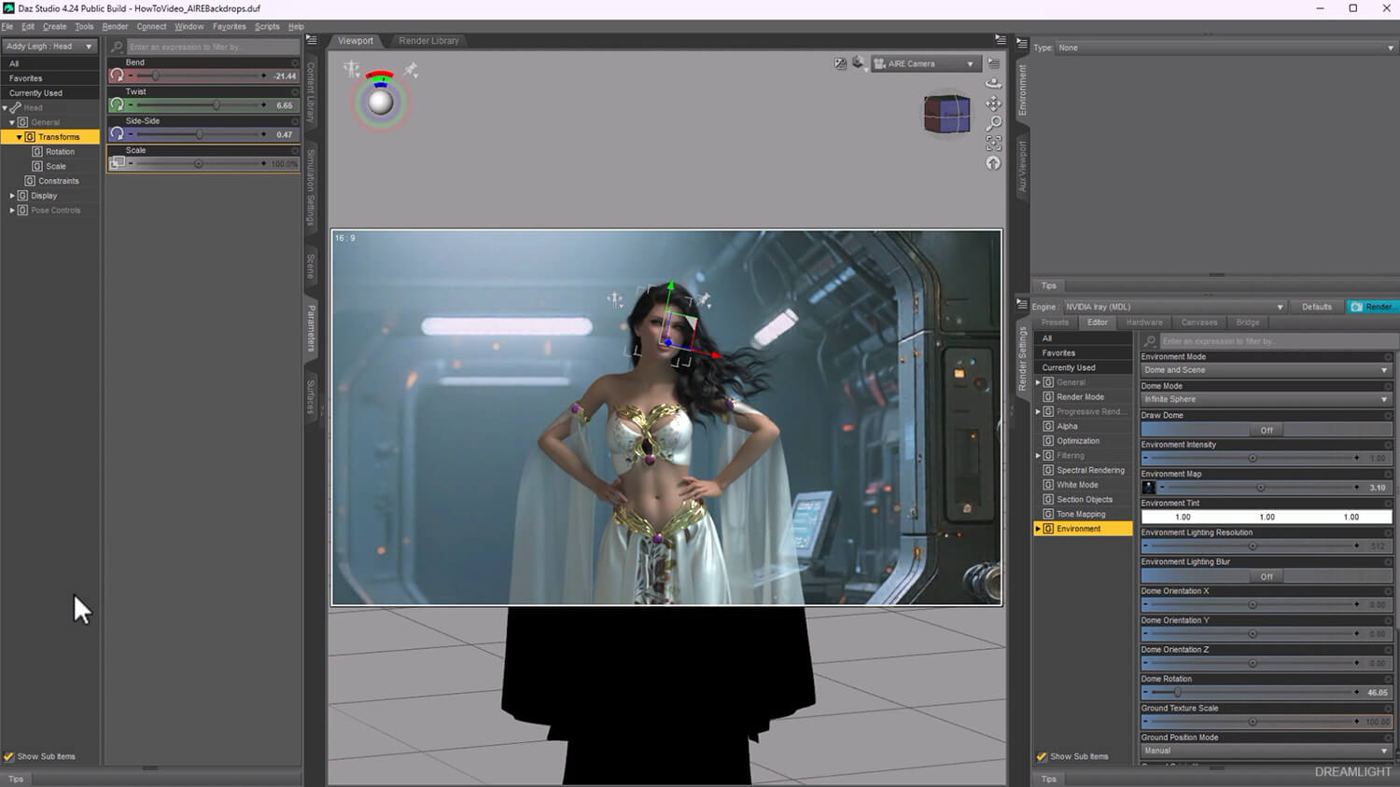Click the Defaults button
This screenshot has width=1400, height=787.
click(1317, 307)
